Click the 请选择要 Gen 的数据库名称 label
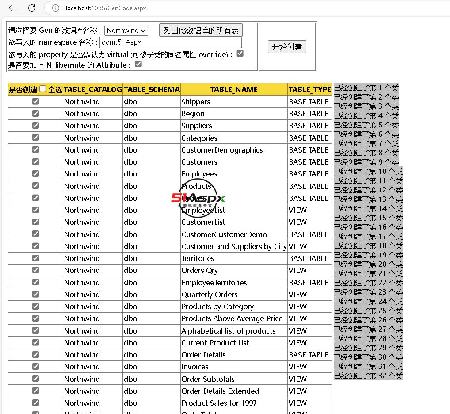 click(54, 31)
